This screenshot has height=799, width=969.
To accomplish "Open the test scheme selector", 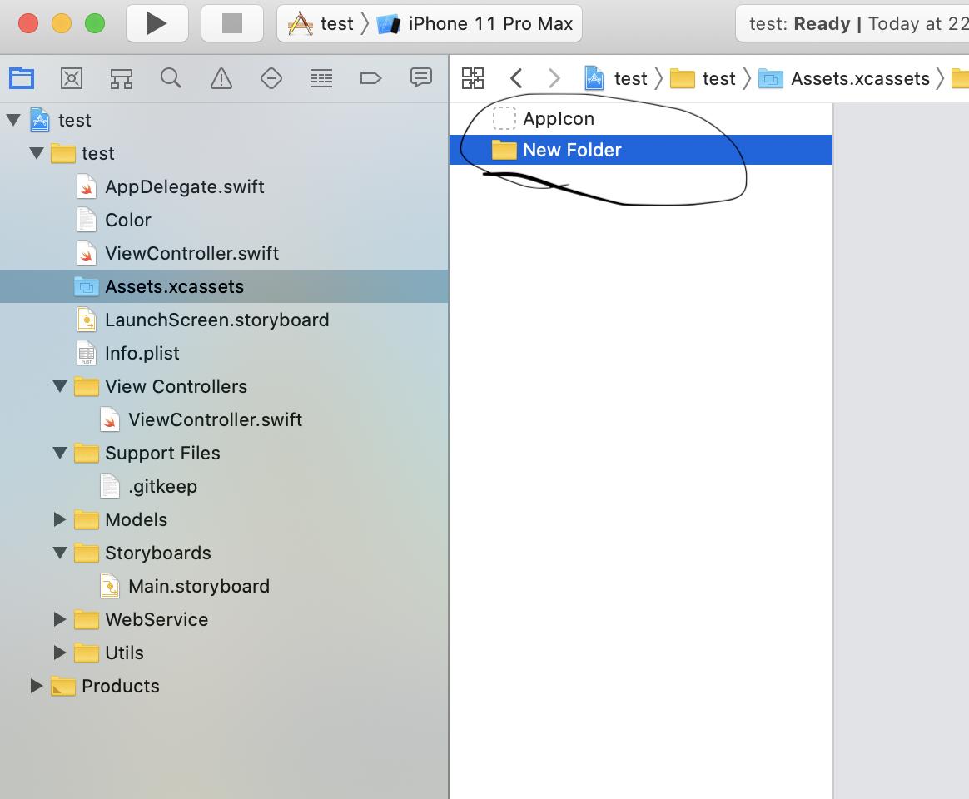I will pyautogui.click(x=321, y=23).
